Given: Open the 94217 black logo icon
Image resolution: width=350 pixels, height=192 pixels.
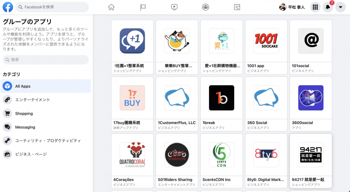Looking at the screenshot, I should coord(311,155).
